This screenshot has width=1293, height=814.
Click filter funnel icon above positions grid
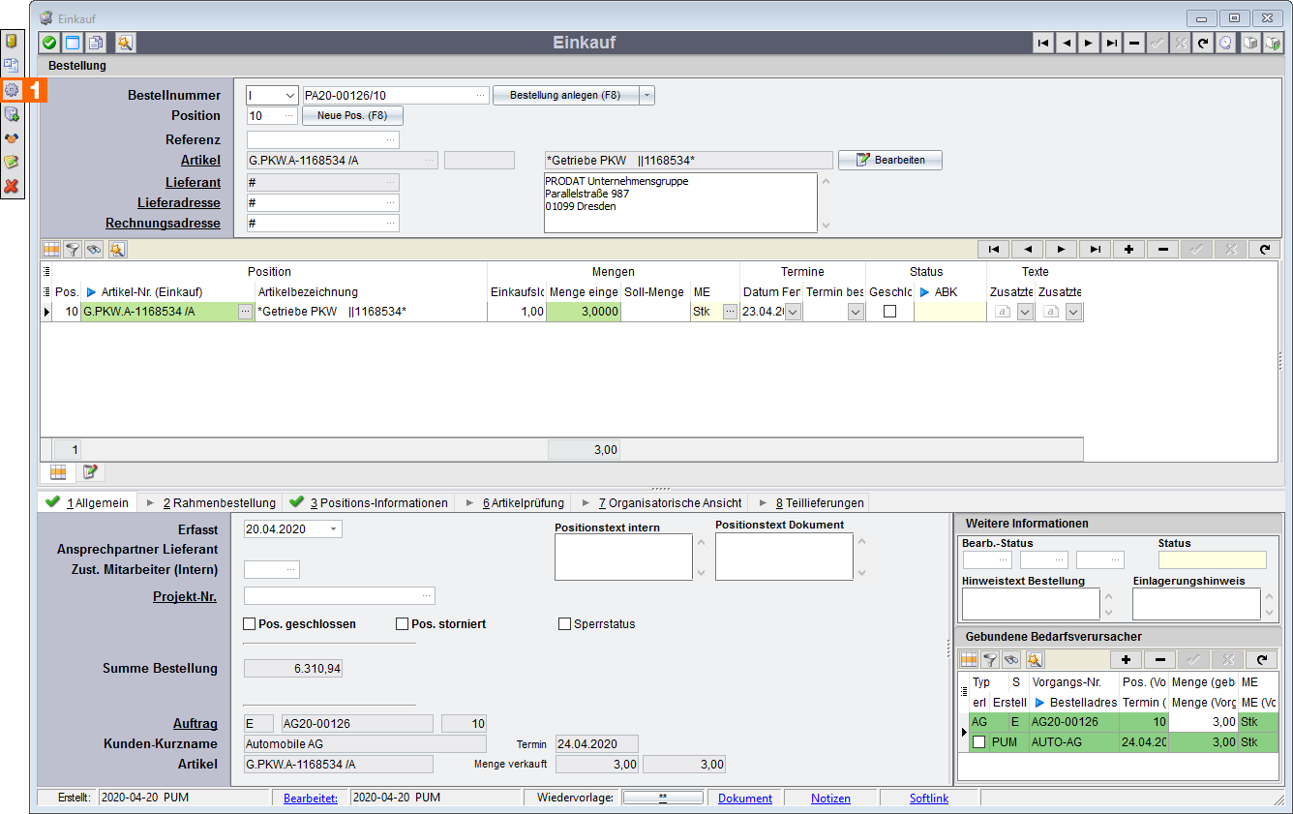(x=73, y=250)
